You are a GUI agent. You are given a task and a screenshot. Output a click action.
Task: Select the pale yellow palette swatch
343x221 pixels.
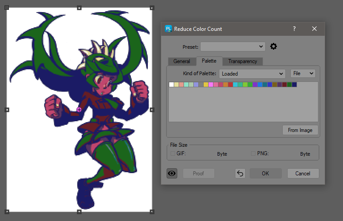[x=176, y=85]
